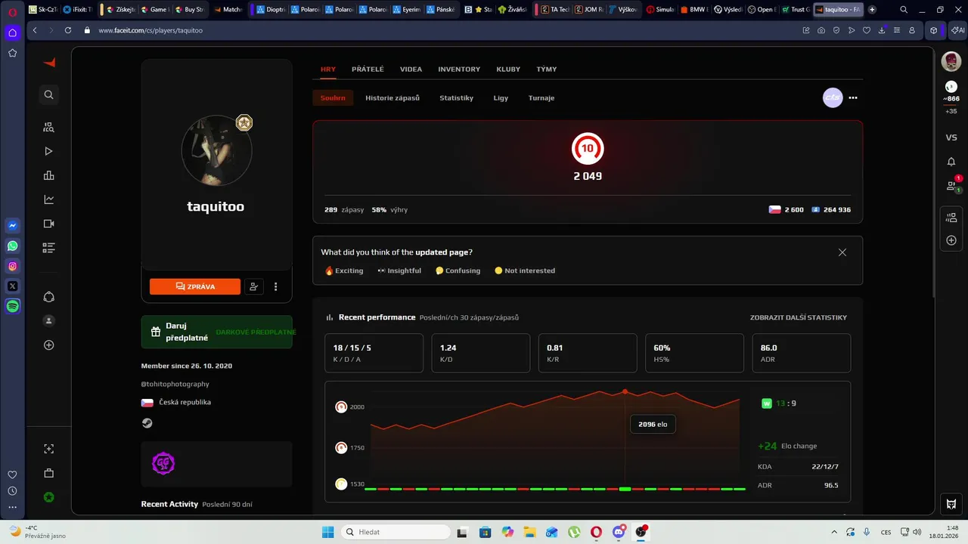Click the fullscreen capture icon in sidebar

[x=49, y=449]
